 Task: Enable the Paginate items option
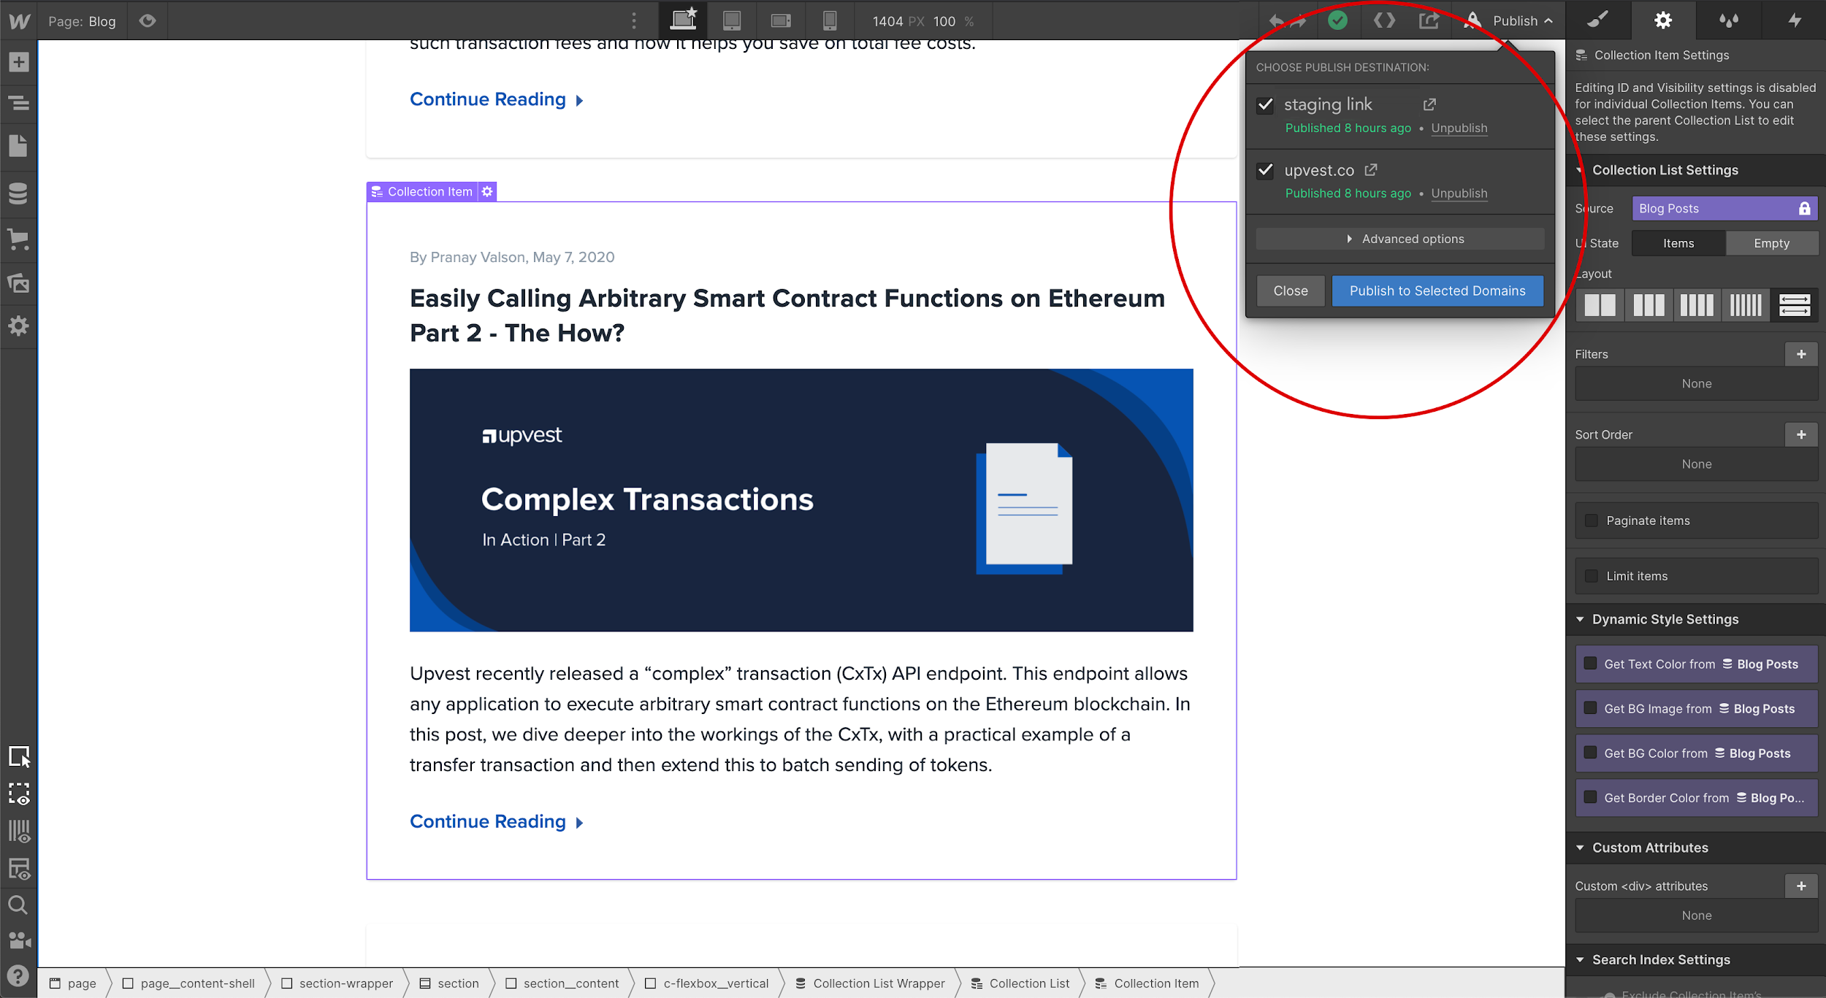point(1592,520)
